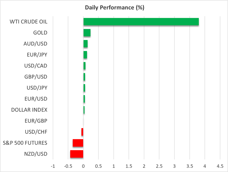Select the S&P 500 FUTURES label
Viewport: 228px width, 172px height.
[25, 143]
